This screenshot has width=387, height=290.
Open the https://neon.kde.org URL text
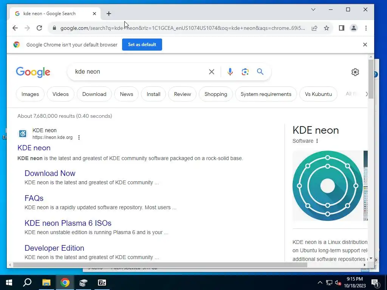click(53, 137)
